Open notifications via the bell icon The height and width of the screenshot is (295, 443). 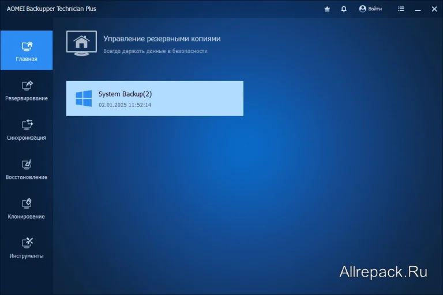(x=344, y=9)
